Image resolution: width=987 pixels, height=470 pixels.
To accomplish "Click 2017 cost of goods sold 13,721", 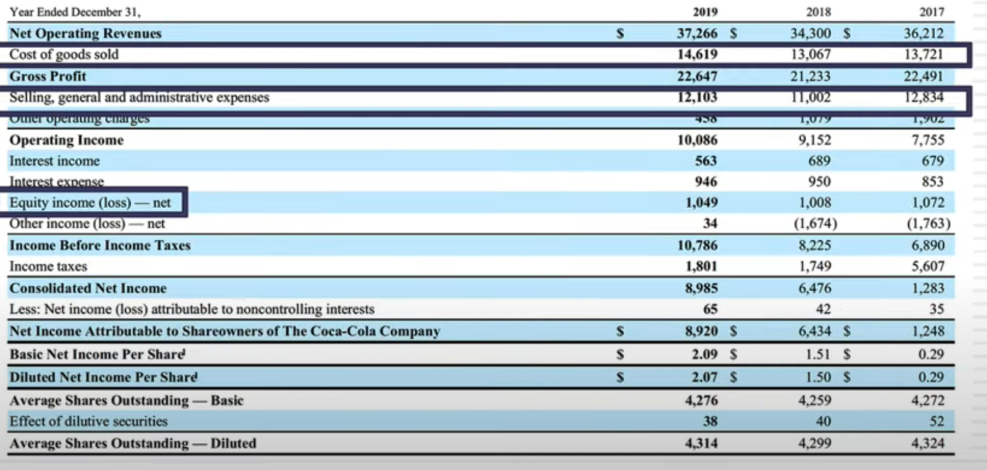I will pyautogui.click(x=923, y=54).
